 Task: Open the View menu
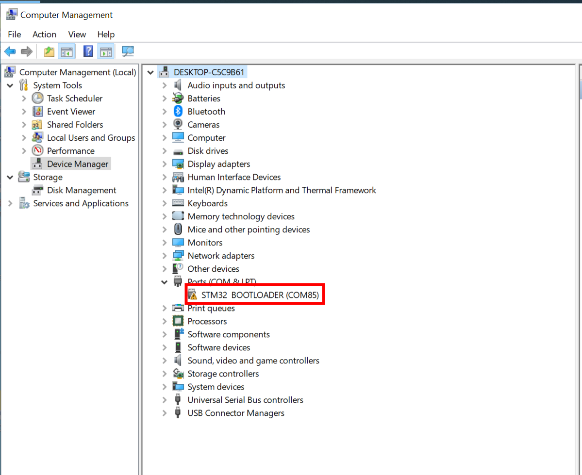pyautogui.click(x=77, y=34)
